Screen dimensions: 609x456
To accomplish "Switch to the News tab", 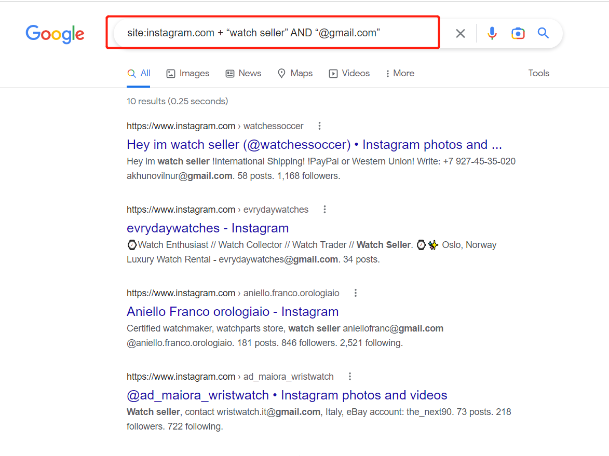I will 243,73.
